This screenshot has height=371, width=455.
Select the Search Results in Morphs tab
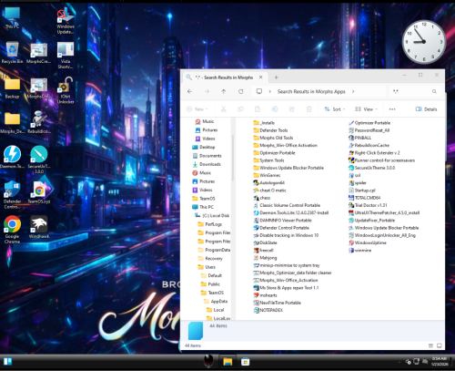coord(225,77)
